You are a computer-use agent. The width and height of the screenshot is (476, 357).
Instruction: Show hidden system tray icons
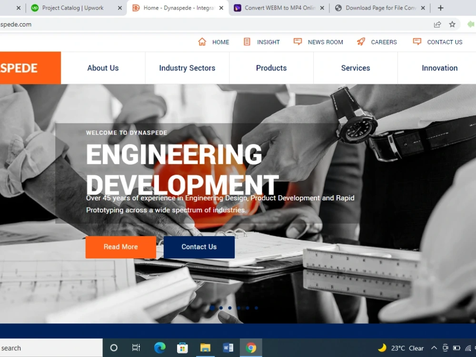tap(434, 348)
